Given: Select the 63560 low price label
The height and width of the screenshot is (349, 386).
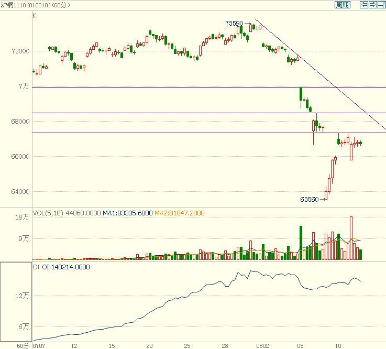Looking at the screenshot, I should coord(309,199).
